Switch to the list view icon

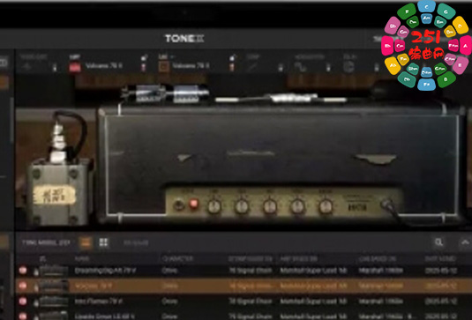pyautogui.click(x=86, y=242)
